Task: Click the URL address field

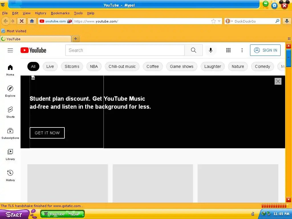Action: tap(141, 21)
